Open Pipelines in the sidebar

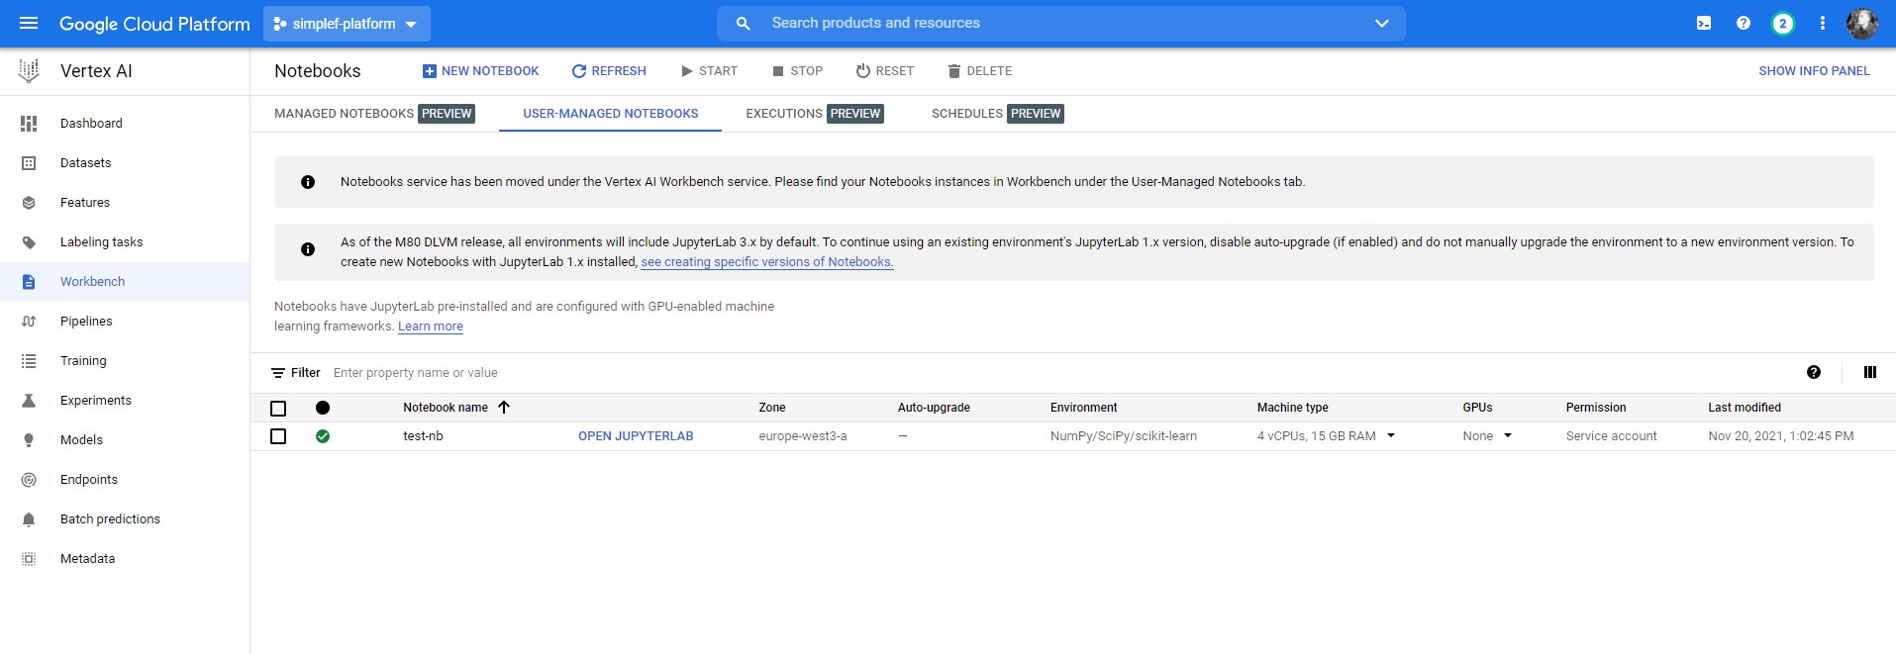click(86, 321)
